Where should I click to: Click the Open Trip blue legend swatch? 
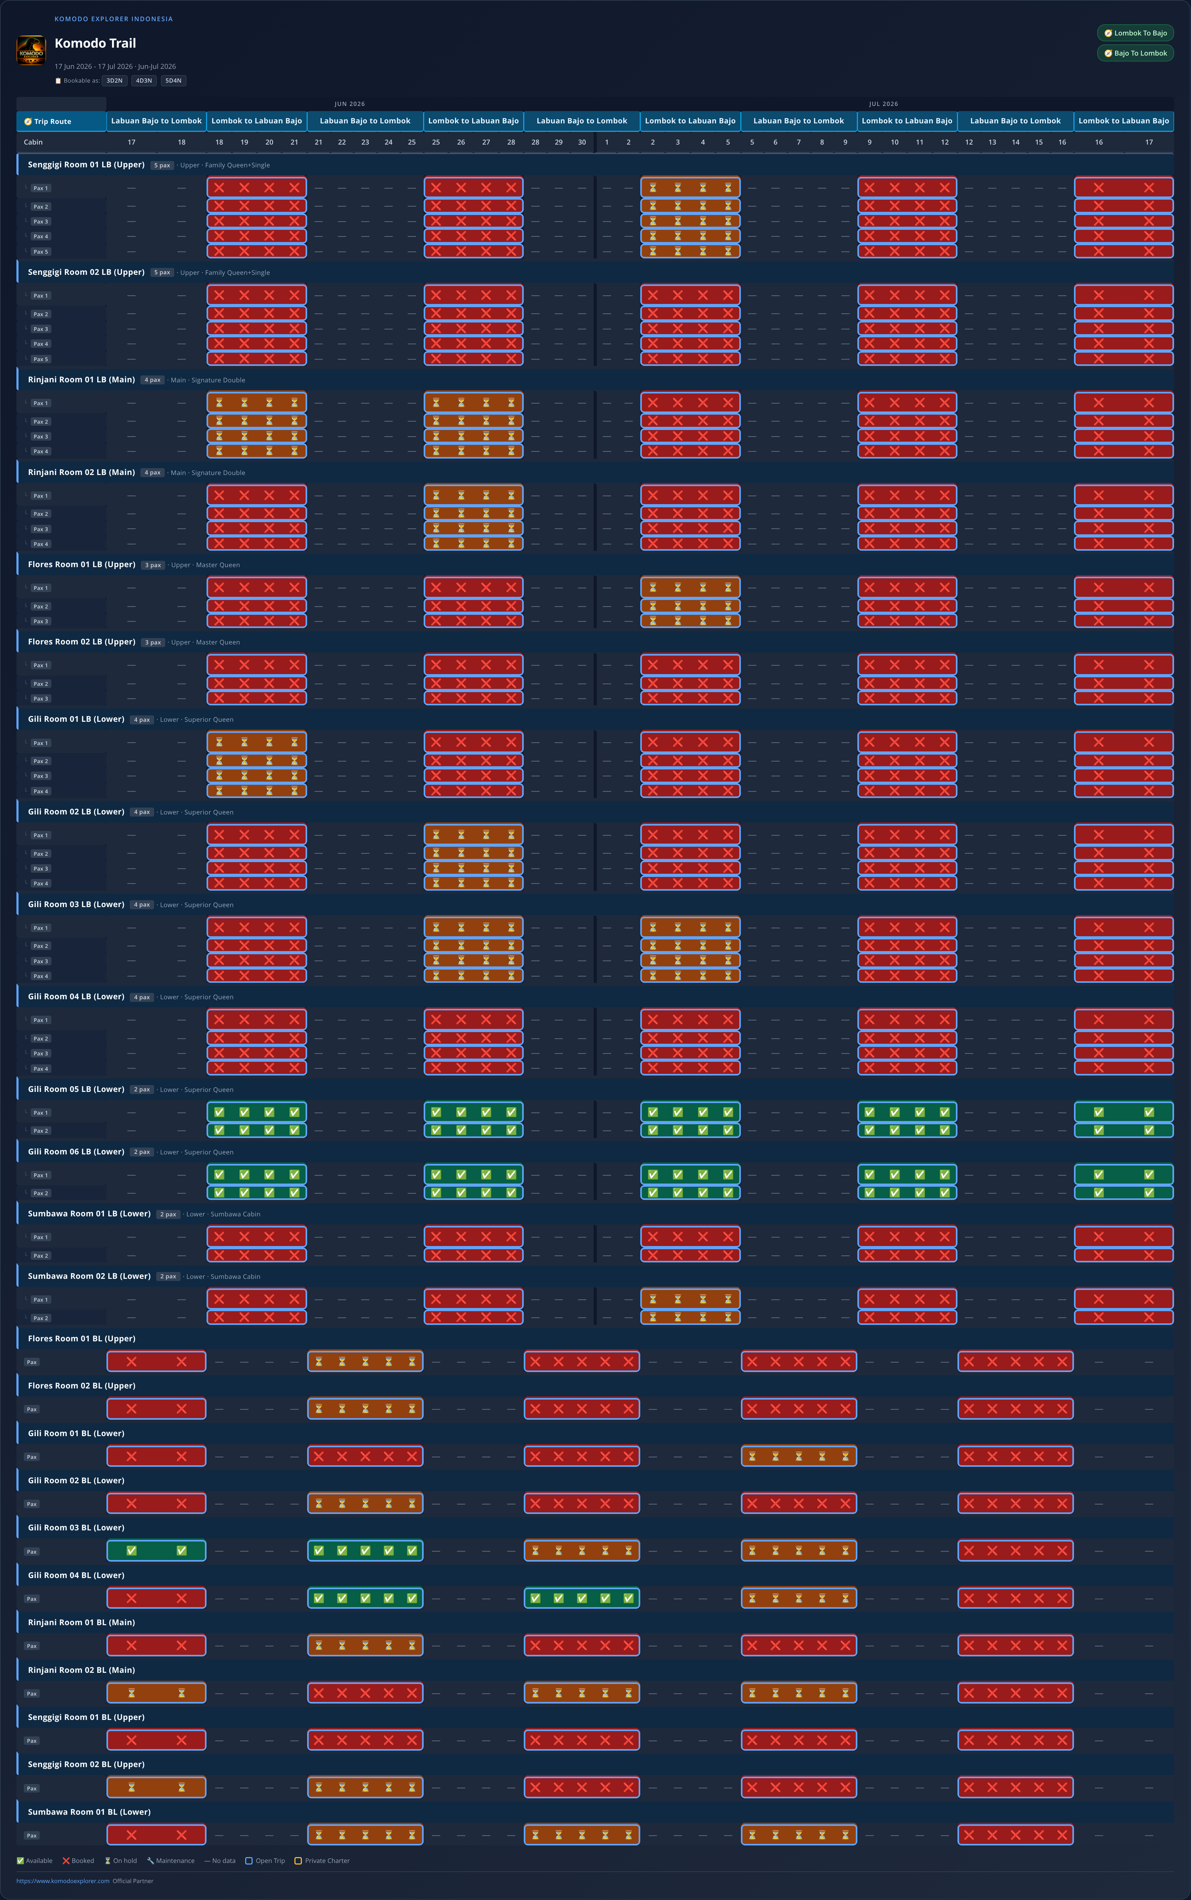coord(249,1861)
